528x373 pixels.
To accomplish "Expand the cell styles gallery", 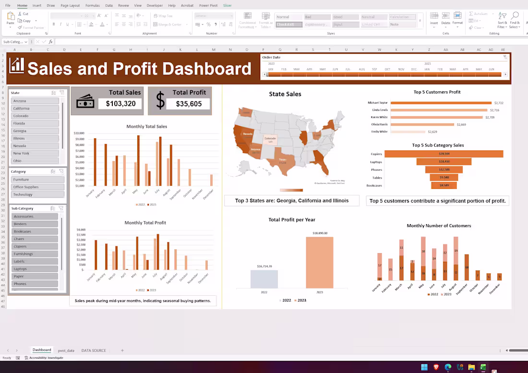I will [420, 21].
